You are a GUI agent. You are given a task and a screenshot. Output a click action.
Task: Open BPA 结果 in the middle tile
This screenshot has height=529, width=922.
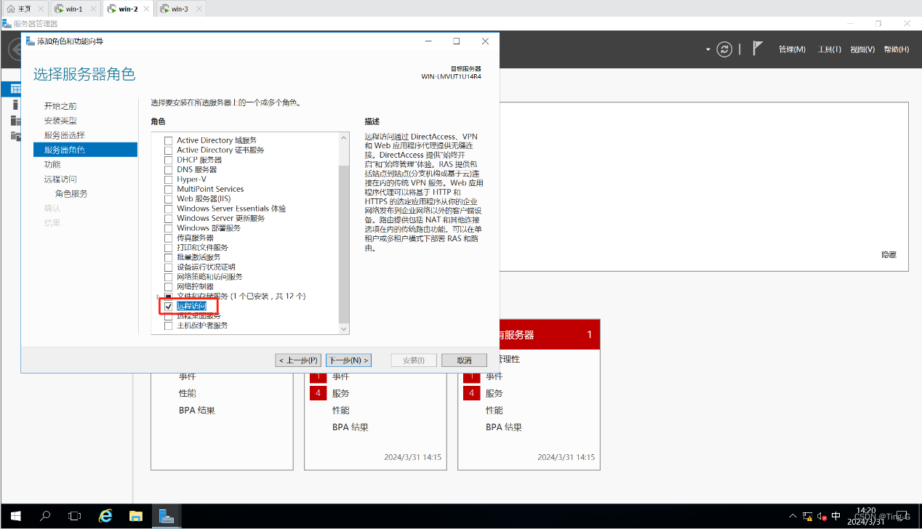(350, 427)
